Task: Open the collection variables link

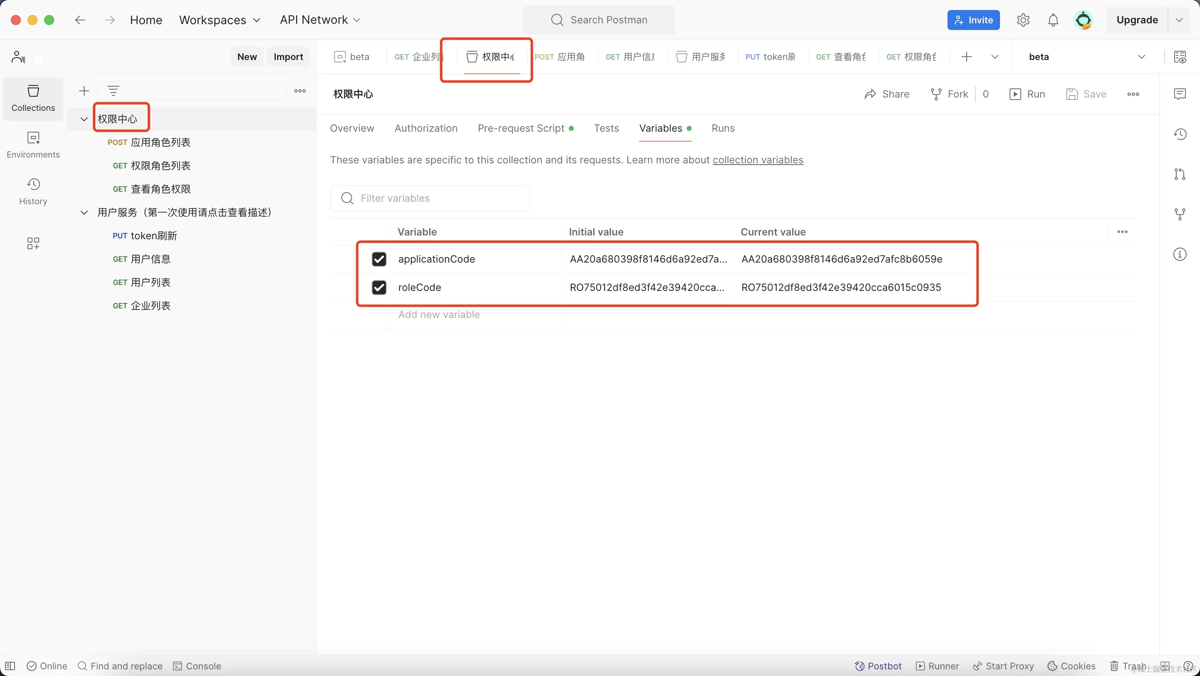Action: pyautogui.click(x=757, y=160)
